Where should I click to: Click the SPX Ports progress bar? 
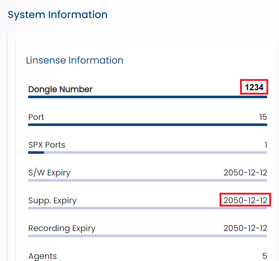[x=147, y=152]
